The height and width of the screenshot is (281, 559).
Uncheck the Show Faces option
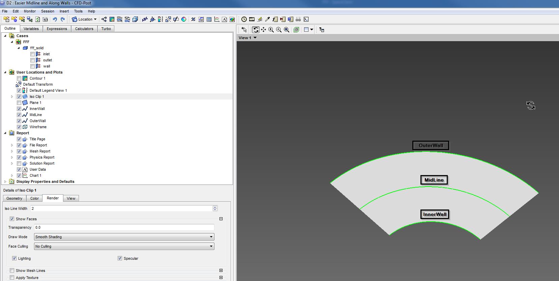click(x=12, y=219)
